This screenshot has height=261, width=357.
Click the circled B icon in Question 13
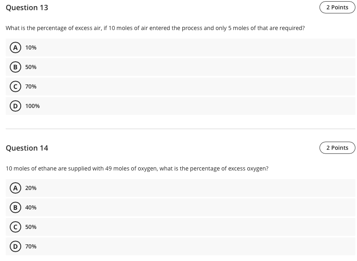point(15,67)
